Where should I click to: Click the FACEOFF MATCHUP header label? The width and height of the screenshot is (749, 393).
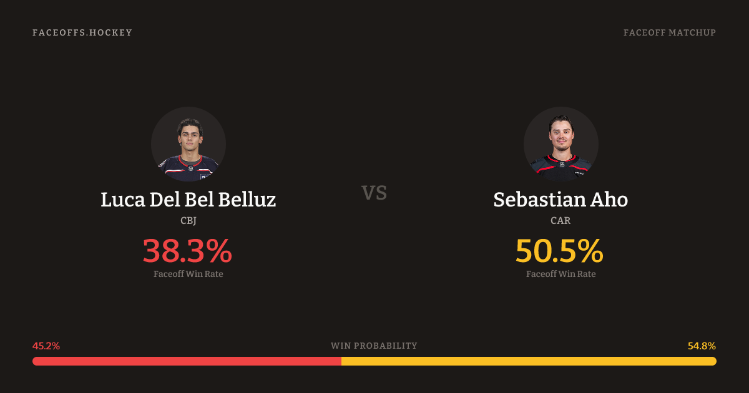coord(669,32)
